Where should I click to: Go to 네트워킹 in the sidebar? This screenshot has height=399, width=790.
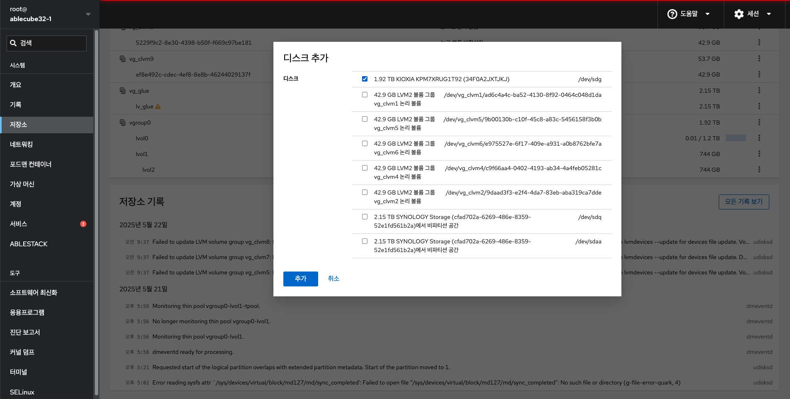(x=22, y=144)
